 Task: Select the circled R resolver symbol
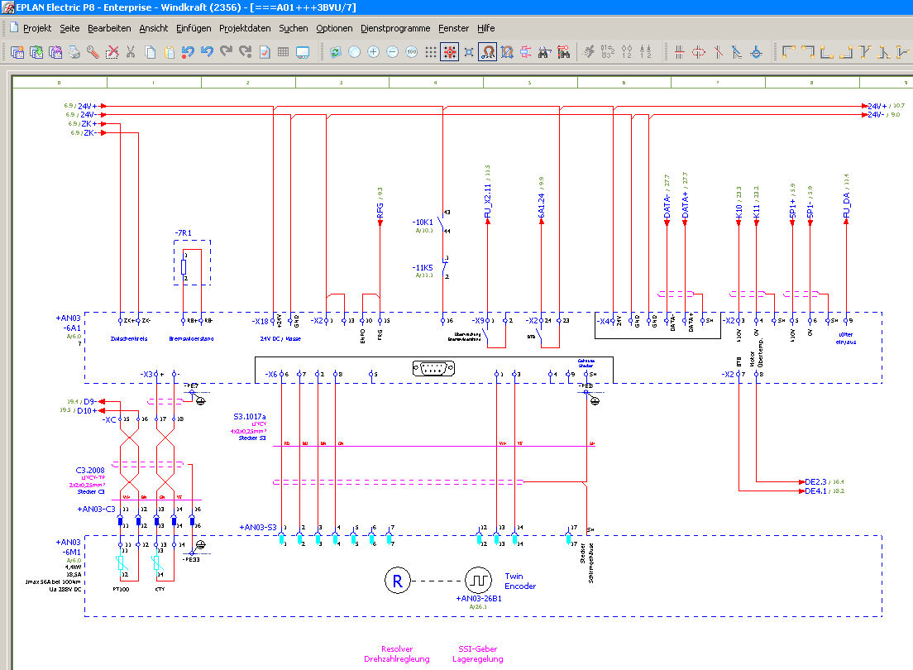click(397, 581)
